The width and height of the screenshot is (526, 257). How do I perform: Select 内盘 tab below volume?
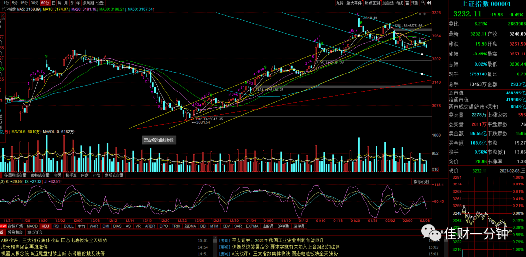pos(85,175)
